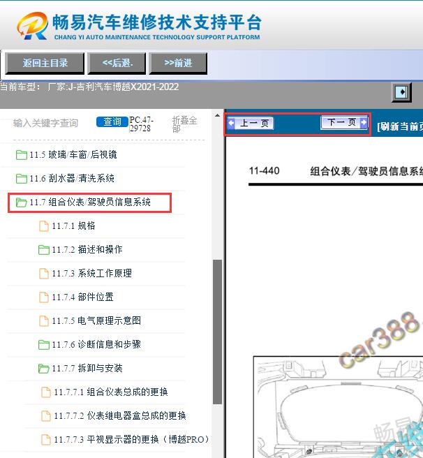This screenshot has width=423, height=458.
Task: Expand the 11.7.6 诊断信息和步骤 folder icon
Action: 44,345
